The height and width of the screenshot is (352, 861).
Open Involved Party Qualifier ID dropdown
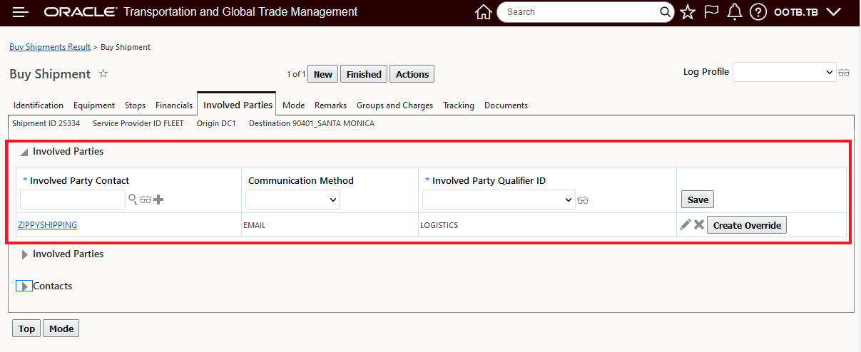coord(499,200)
